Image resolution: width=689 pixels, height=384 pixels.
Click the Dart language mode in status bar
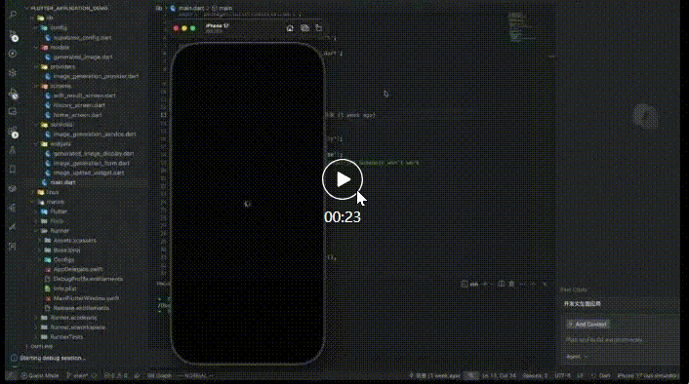tap(605, 375)
